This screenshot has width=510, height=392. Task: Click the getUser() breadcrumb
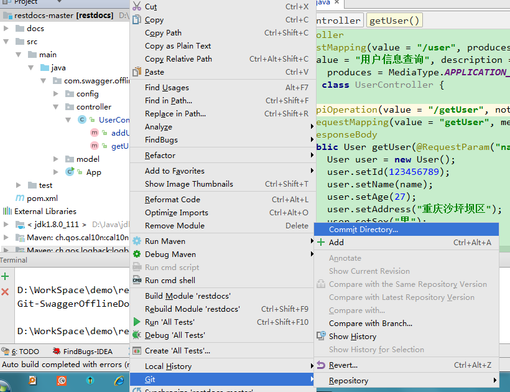pyautogui.click(x=394, y=21)
